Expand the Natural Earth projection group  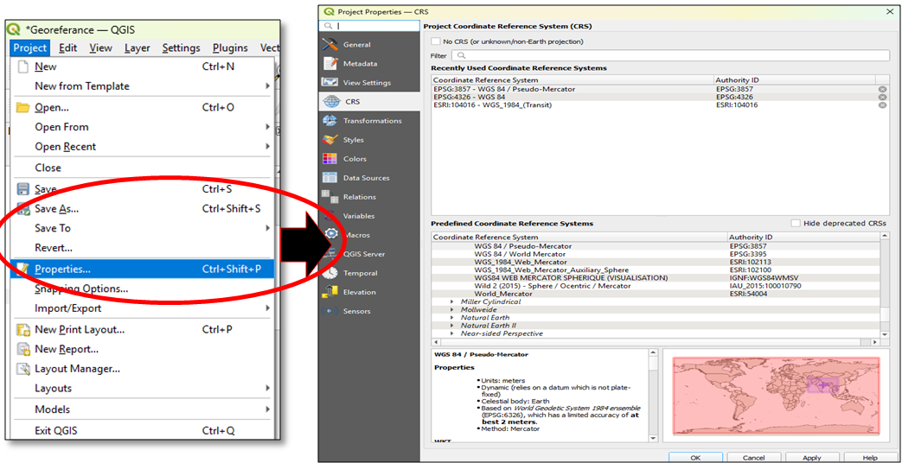click(x=452, y=318)
